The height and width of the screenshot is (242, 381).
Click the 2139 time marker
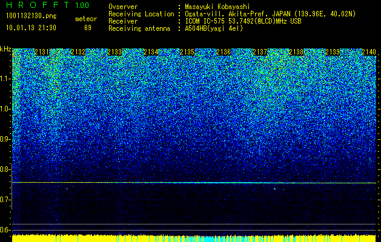point(333,52)
